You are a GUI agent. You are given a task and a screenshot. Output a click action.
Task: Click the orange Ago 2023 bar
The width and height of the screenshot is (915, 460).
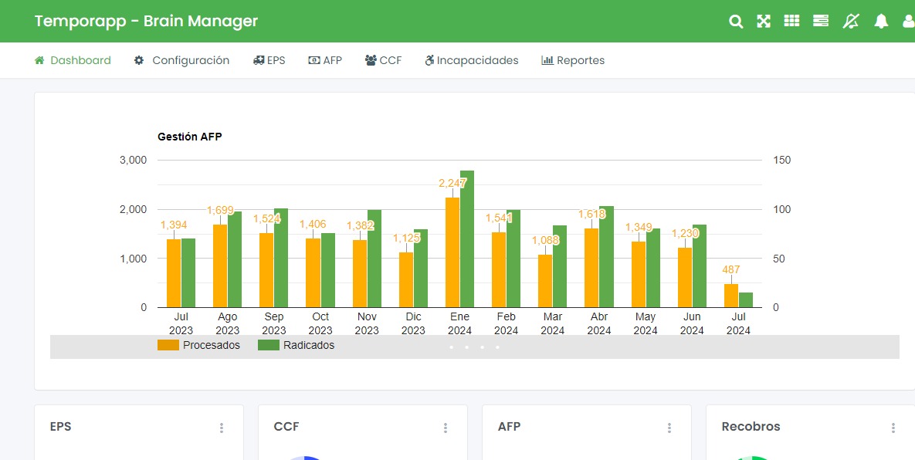pos(220,266)
